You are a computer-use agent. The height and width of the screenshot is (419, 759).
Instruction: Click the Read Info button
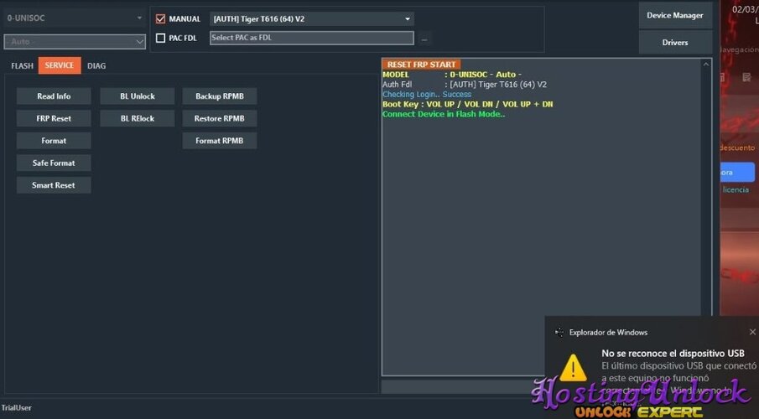pos(54,96)
